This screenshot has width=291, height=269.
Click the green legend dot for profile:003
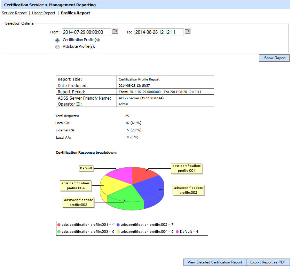point(59,231)
